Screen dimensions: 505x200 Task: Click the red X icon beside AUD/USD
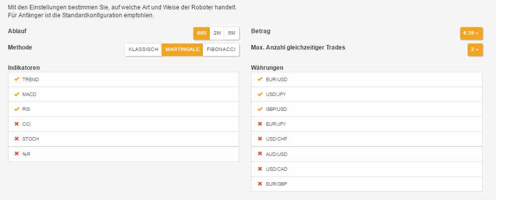[260, 154]
